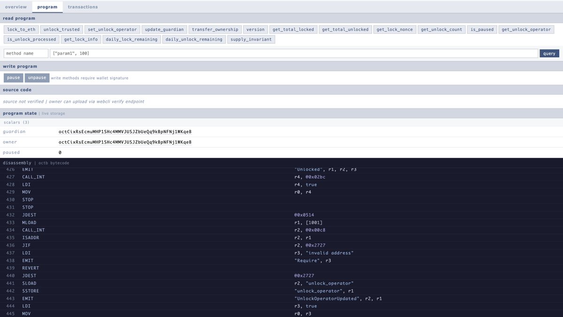Choose get_lock_info method

pyautogui.click(x=81, y=39)
